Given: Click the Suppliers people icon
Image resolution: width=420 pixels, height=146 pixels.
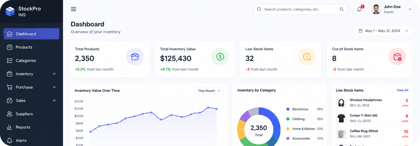Looking at the screenshot, I should [x=9, y=114].
